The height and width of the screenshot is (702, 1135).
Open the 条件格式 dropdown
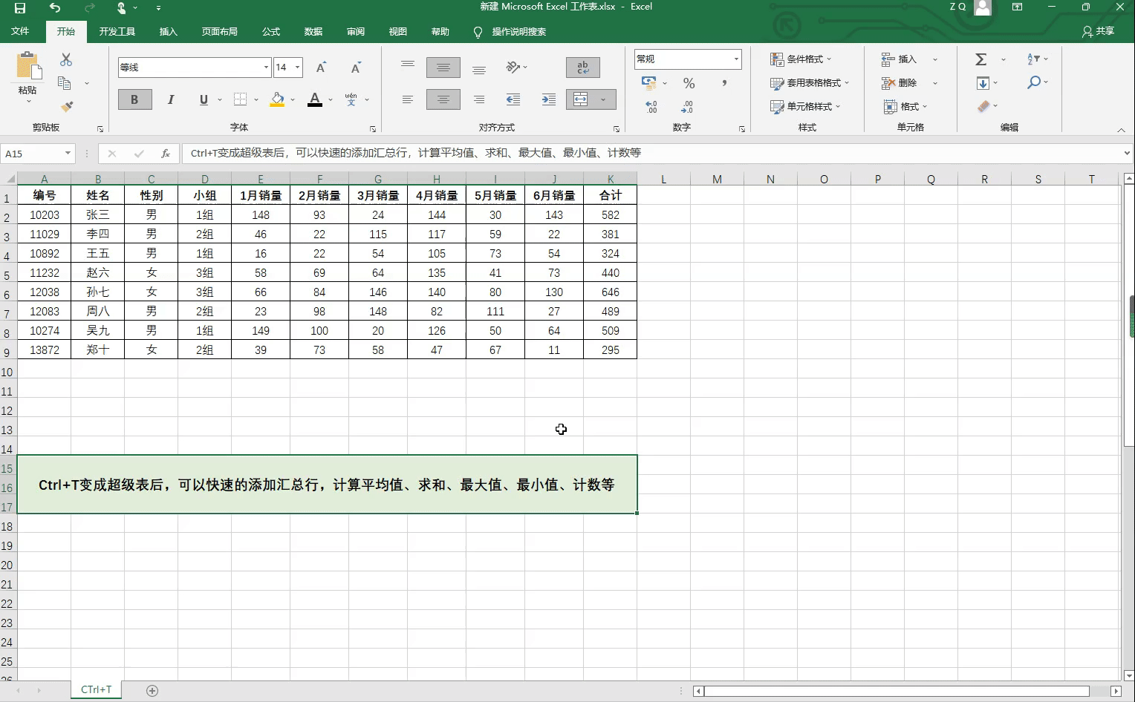(x=801, y=59)
